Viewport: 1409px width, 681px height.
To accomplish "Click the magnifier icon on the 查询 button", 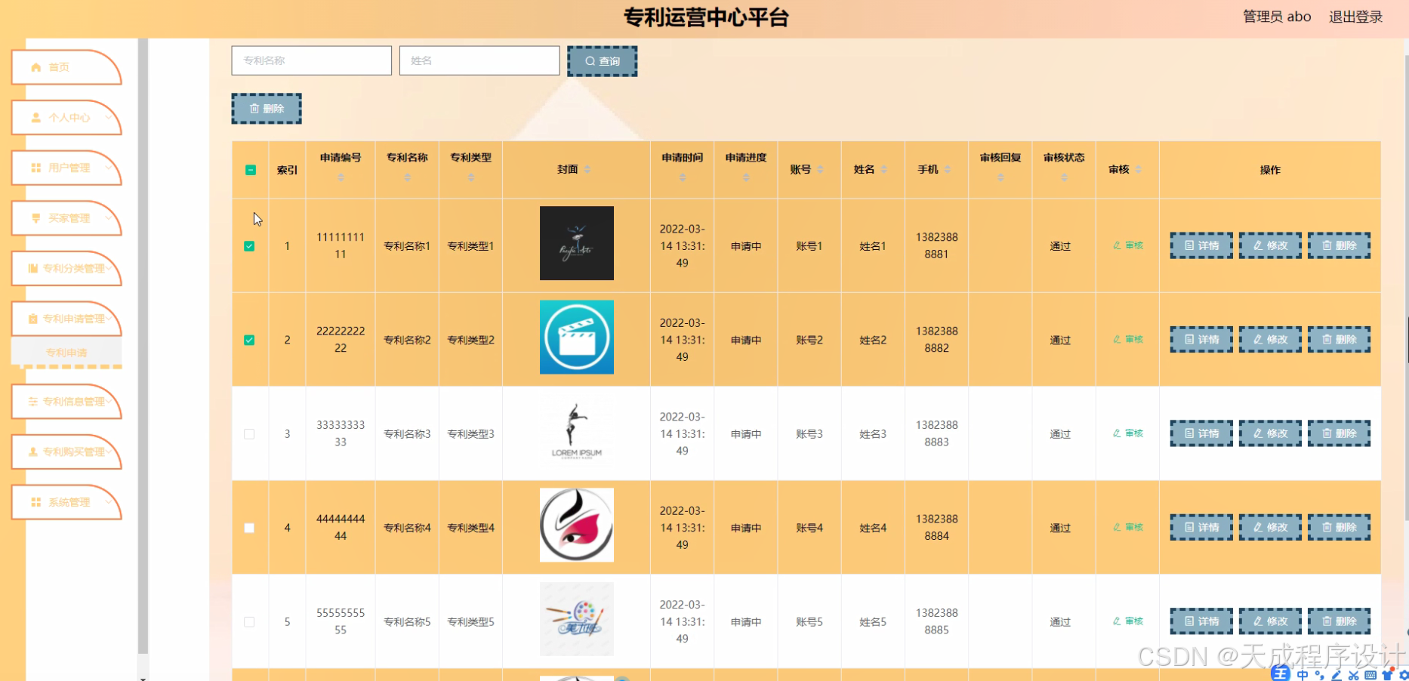I will tap(590, 60).
